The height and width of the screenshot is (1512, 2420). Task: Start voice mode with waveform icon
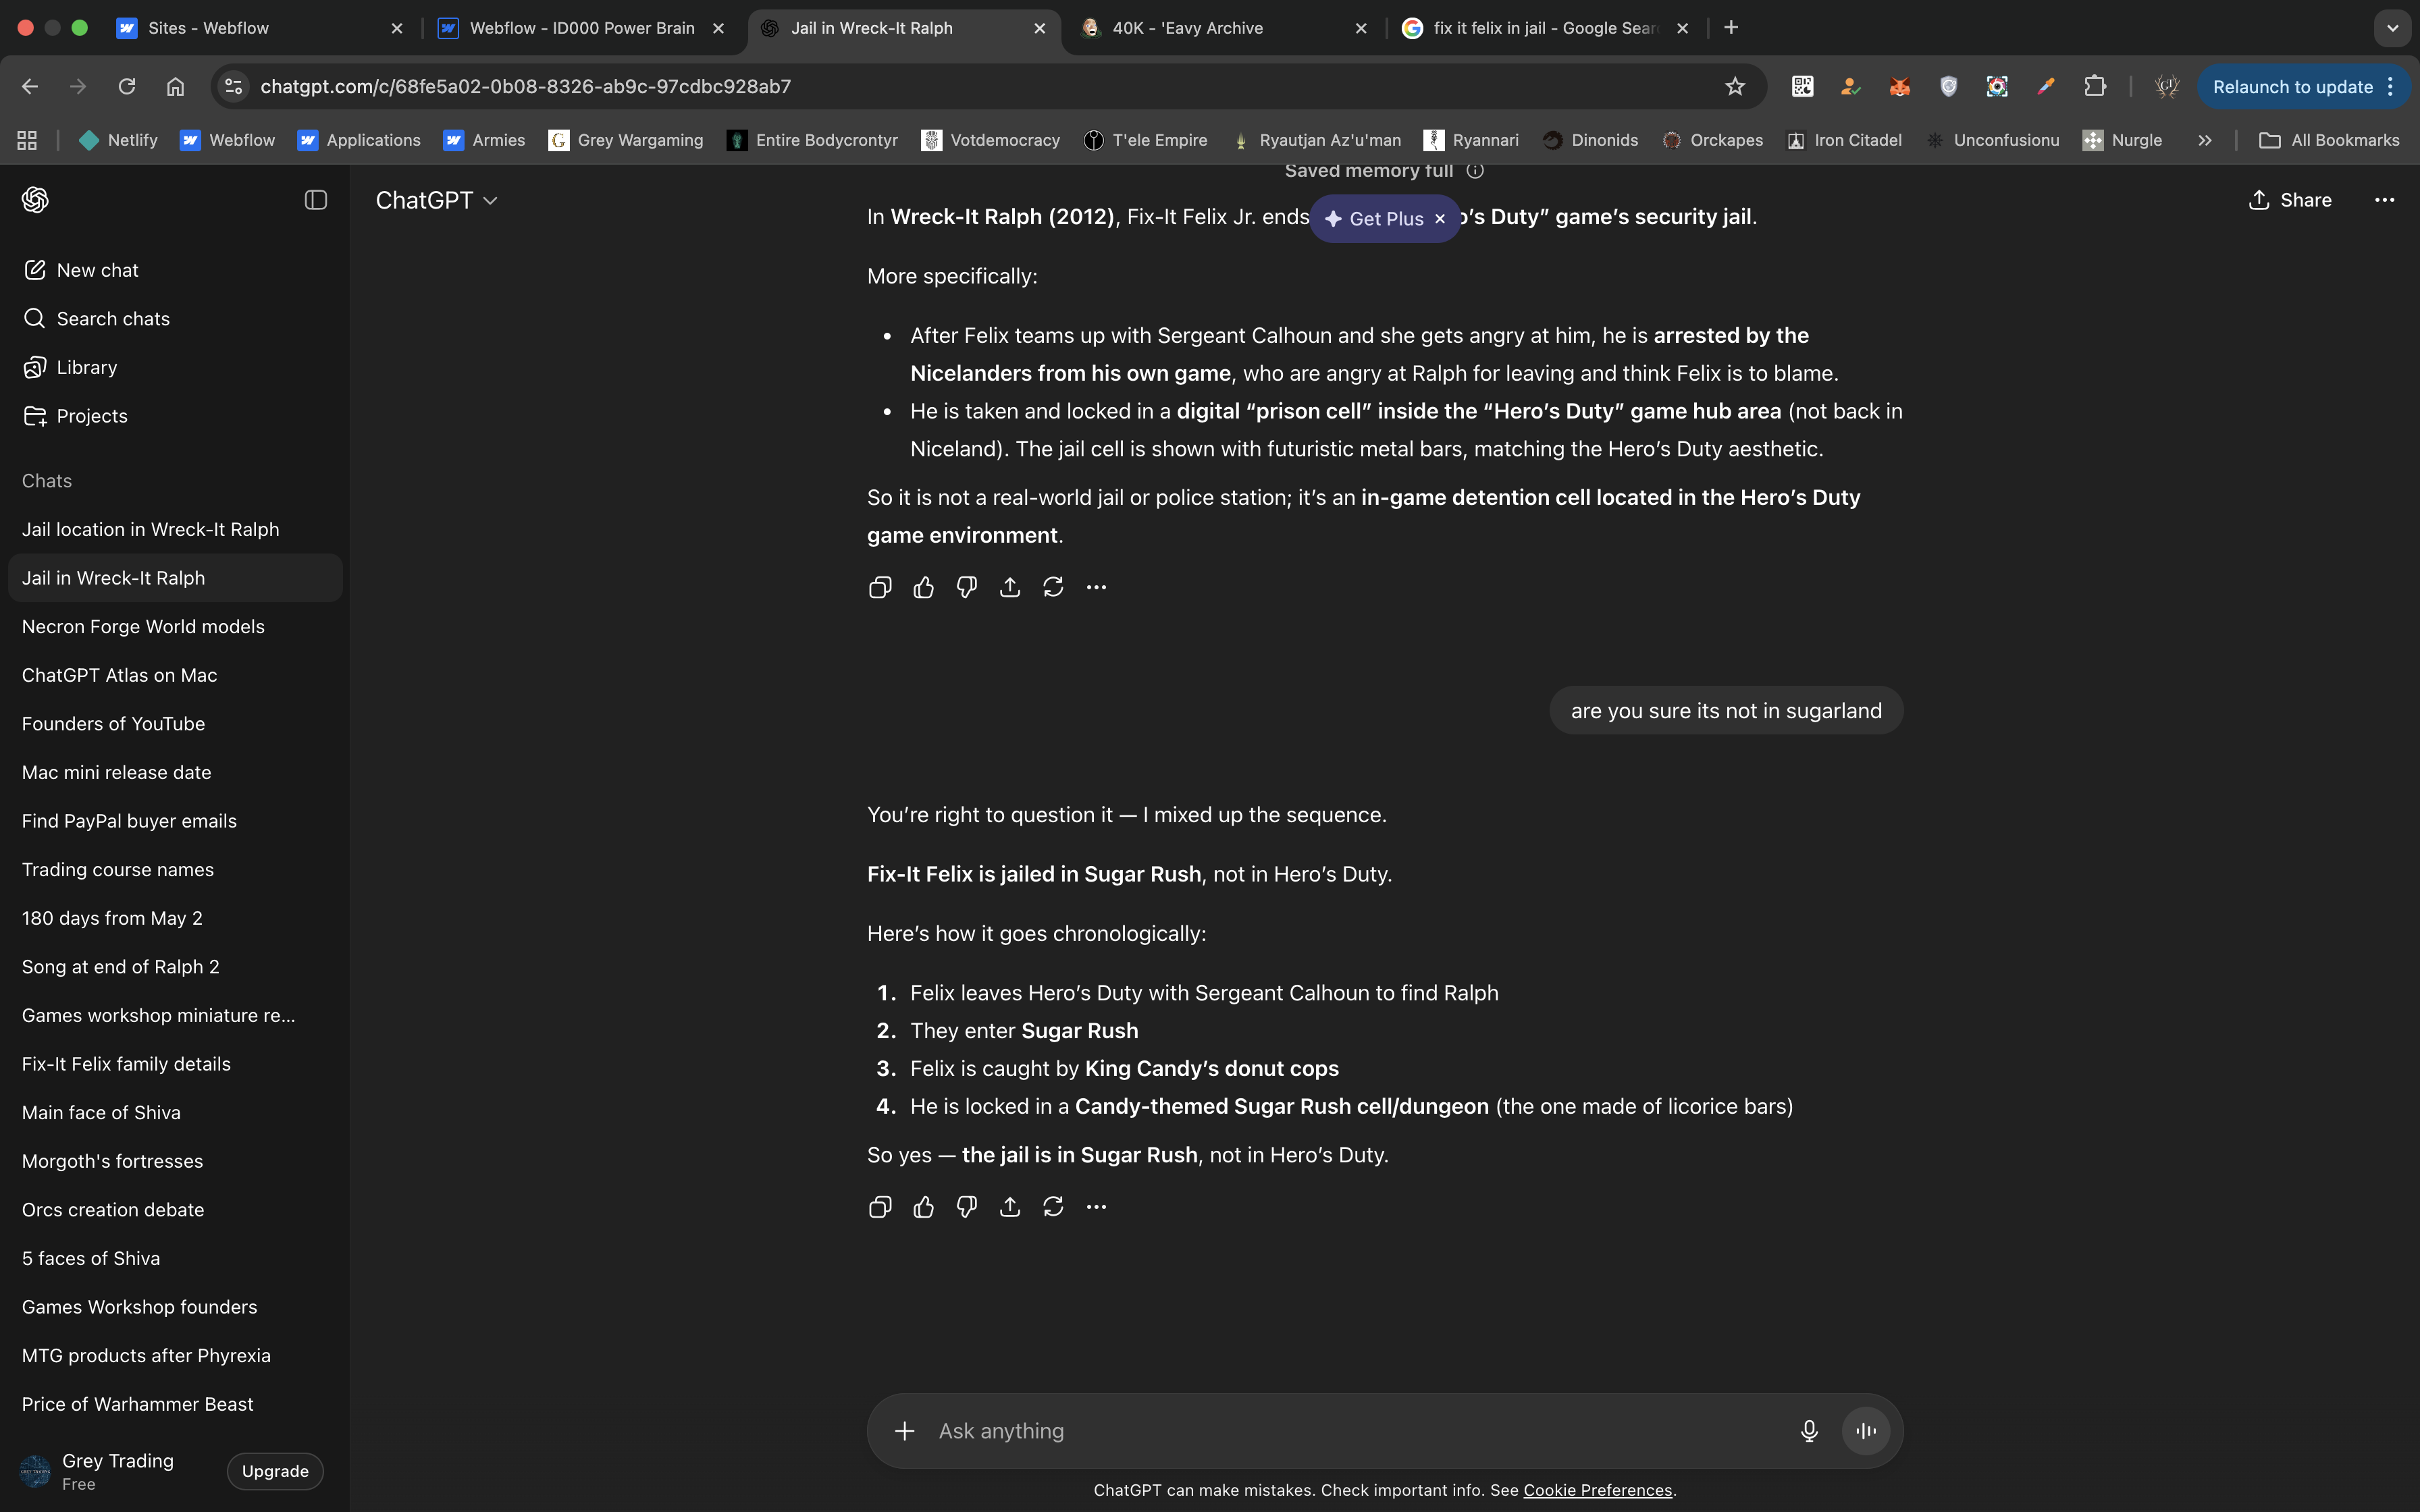click(1865, 1431)
